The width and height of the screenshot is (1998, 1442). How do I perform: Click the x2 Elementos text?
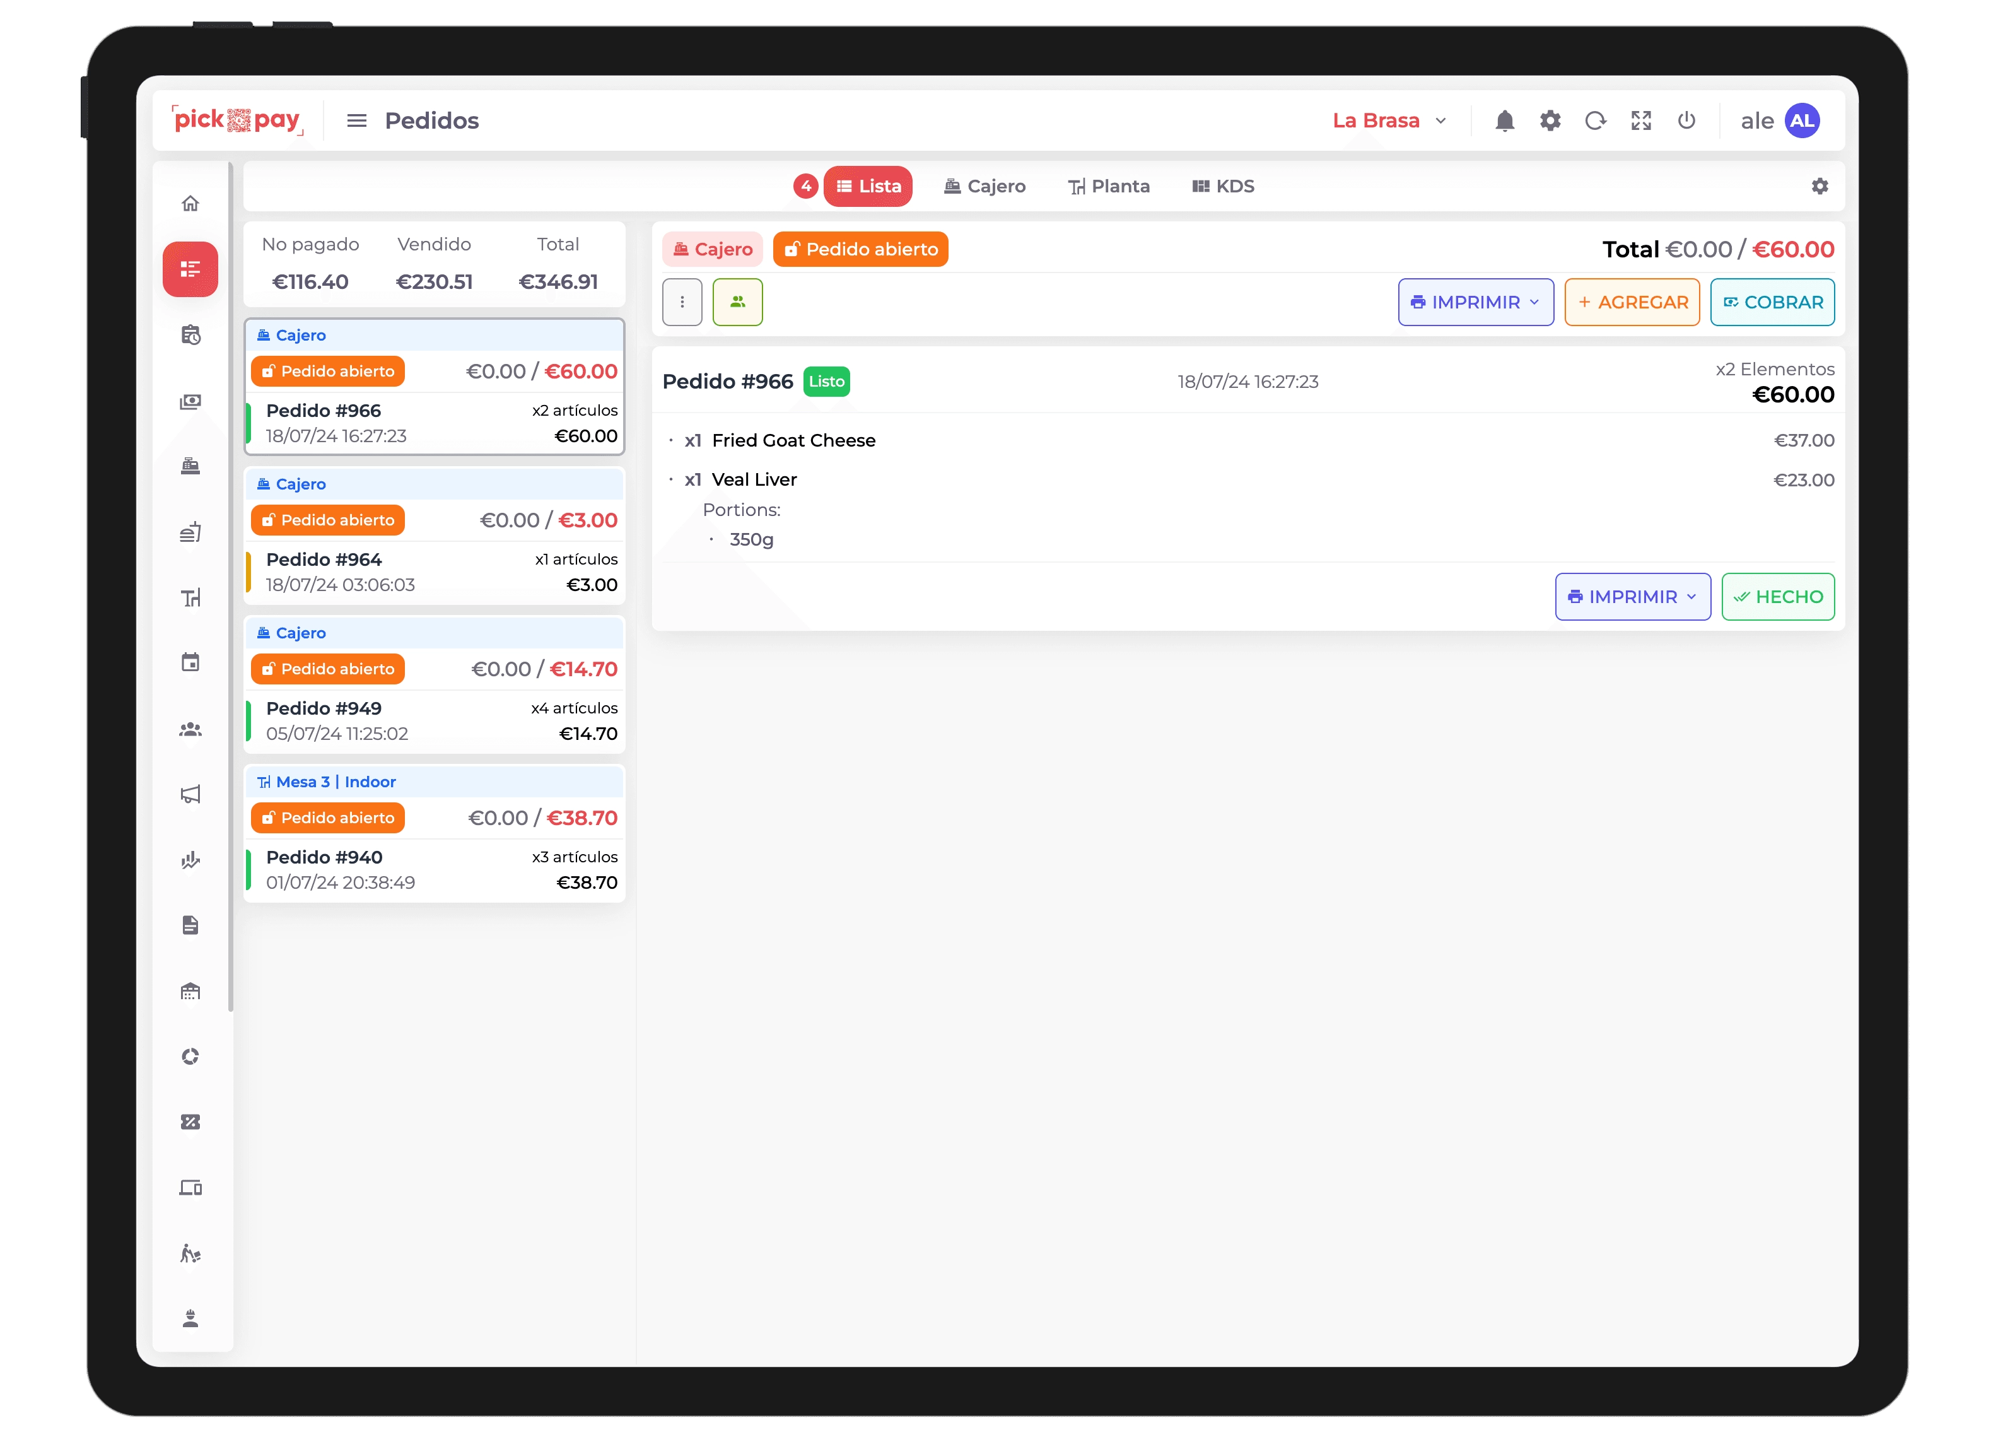[1774, 369]
